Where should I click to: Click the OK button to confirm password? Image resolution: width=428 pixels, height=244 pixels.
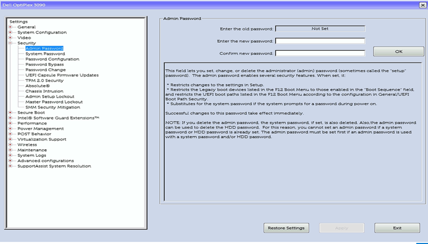click(398, 51)
